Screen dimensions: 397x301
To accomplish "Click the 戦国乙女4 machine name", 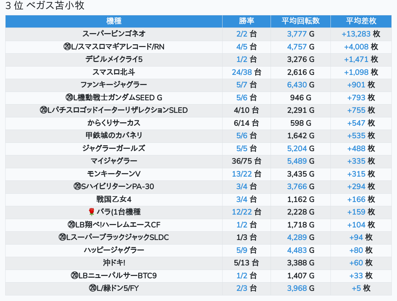I will click(114, 199).
